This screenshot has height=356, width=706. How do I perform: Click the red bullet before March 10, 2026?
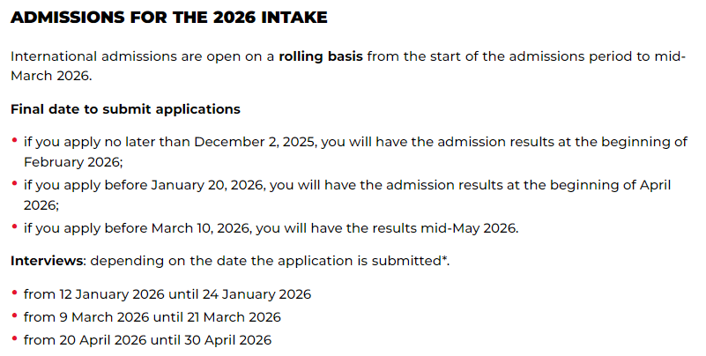pos(15,226)
